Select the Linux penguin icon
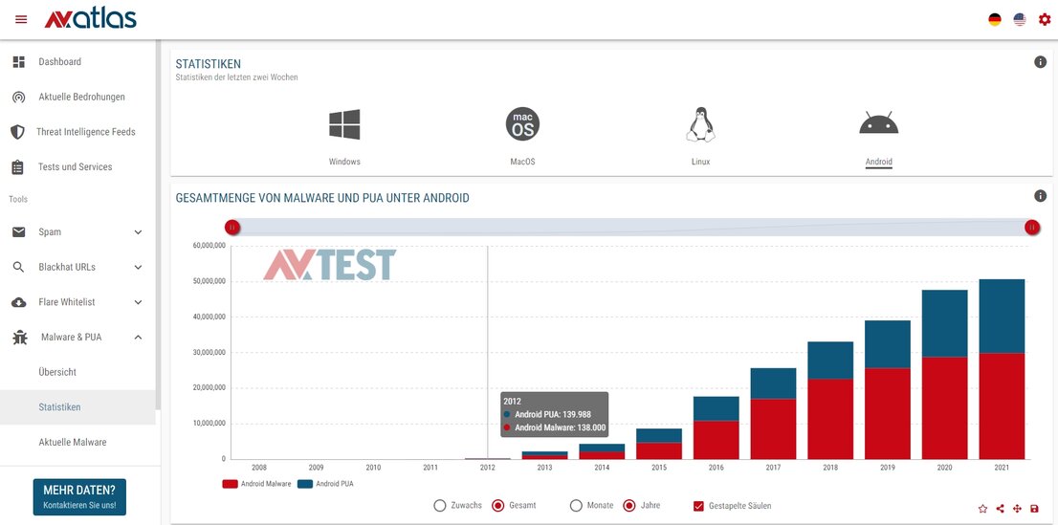 pyautogui.click(x=700, y=125)
